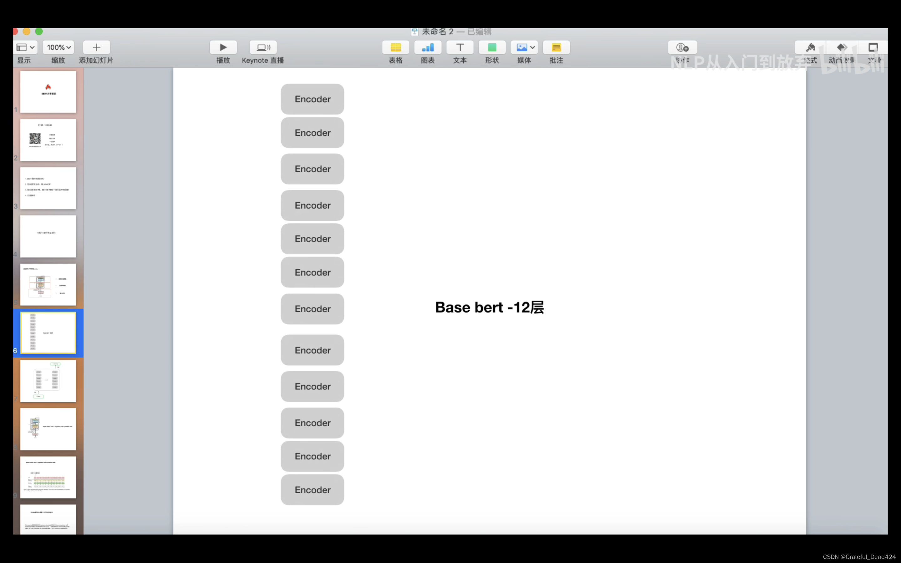Viewport: 901px width, 563px height.
Task: Add a yellow comment note
Action: coord(556,47)
